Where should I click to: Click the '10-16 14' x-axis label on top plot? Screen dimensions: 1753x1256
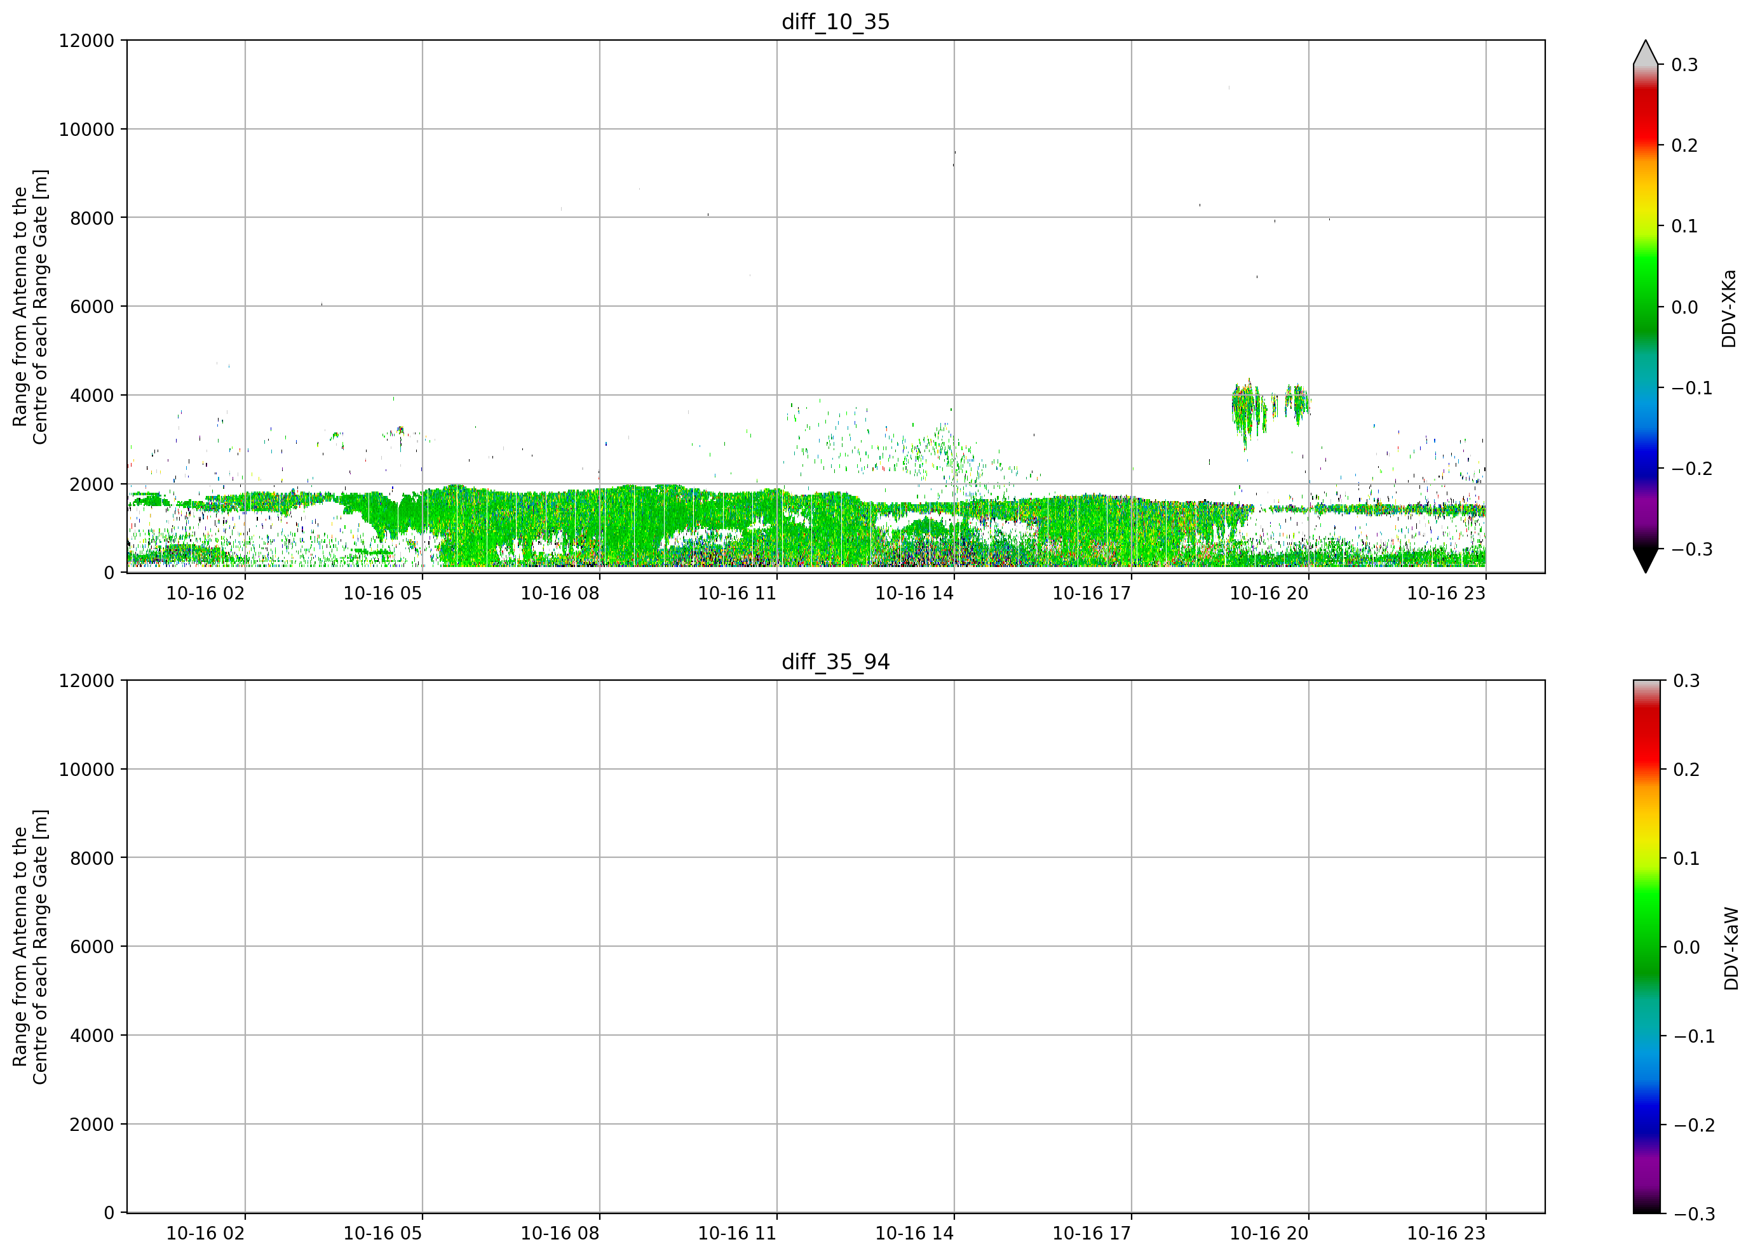[914, 593]
